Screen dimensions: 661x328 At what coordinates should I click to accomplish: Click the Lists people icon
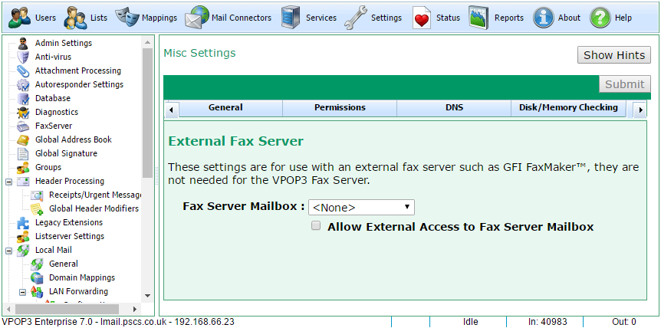75,18
